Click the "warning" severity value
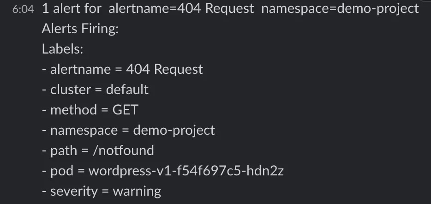431x204 pixels. (137, 191)
